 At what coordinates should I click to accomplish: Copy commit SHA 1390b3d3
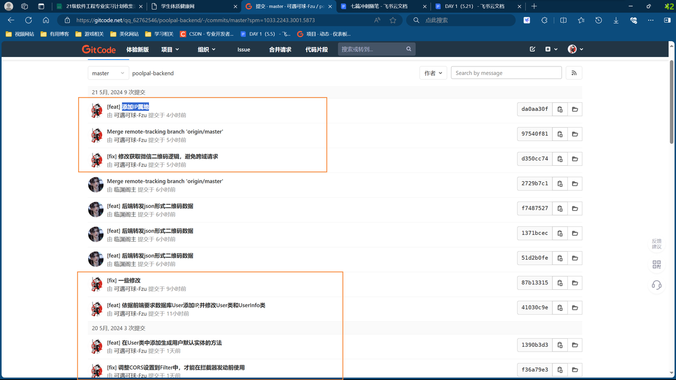560,345
